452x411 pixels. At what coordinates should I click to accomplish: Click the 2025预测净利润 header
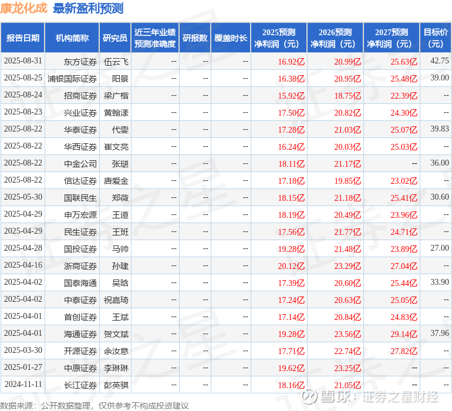click(278, 38)
